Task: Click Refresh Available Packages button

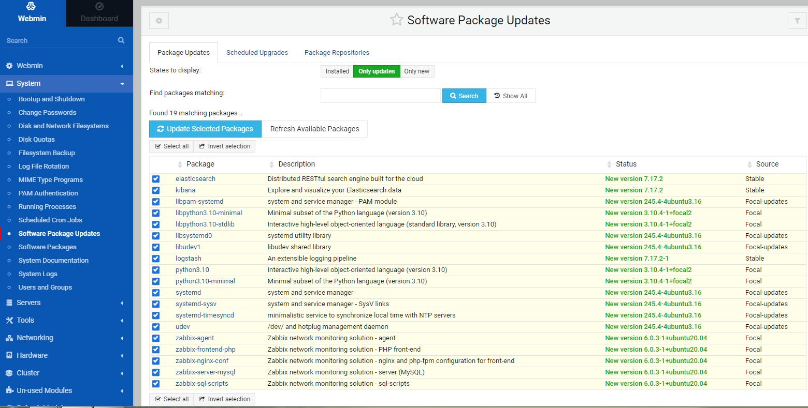Action: (314, 129)
